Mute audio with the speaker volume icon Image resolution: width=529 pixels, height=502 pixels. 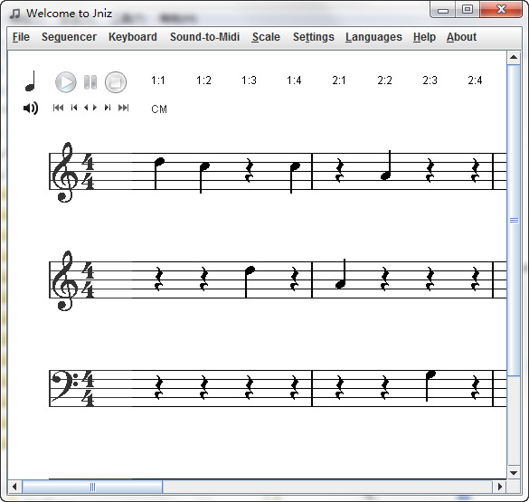coord(31,108)
